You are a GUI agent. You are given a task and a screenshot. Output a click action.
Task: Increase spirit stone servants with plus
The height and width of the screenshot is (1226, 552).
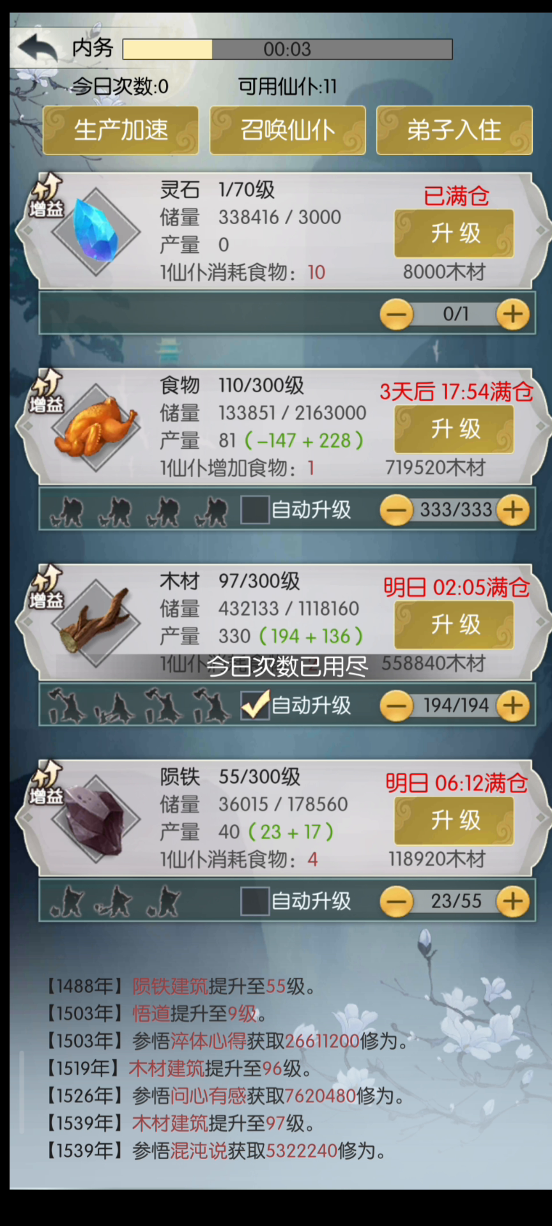click(513, 314)
